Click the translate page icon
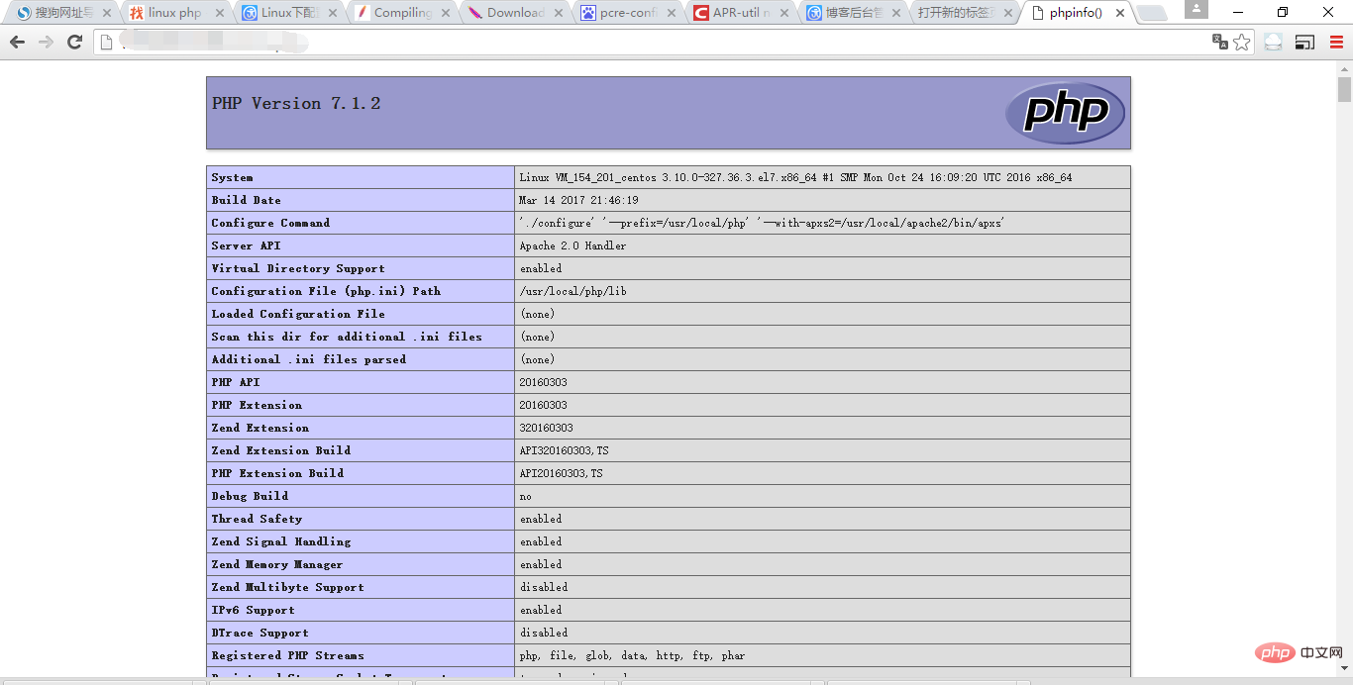 (x=1220, y=42)
